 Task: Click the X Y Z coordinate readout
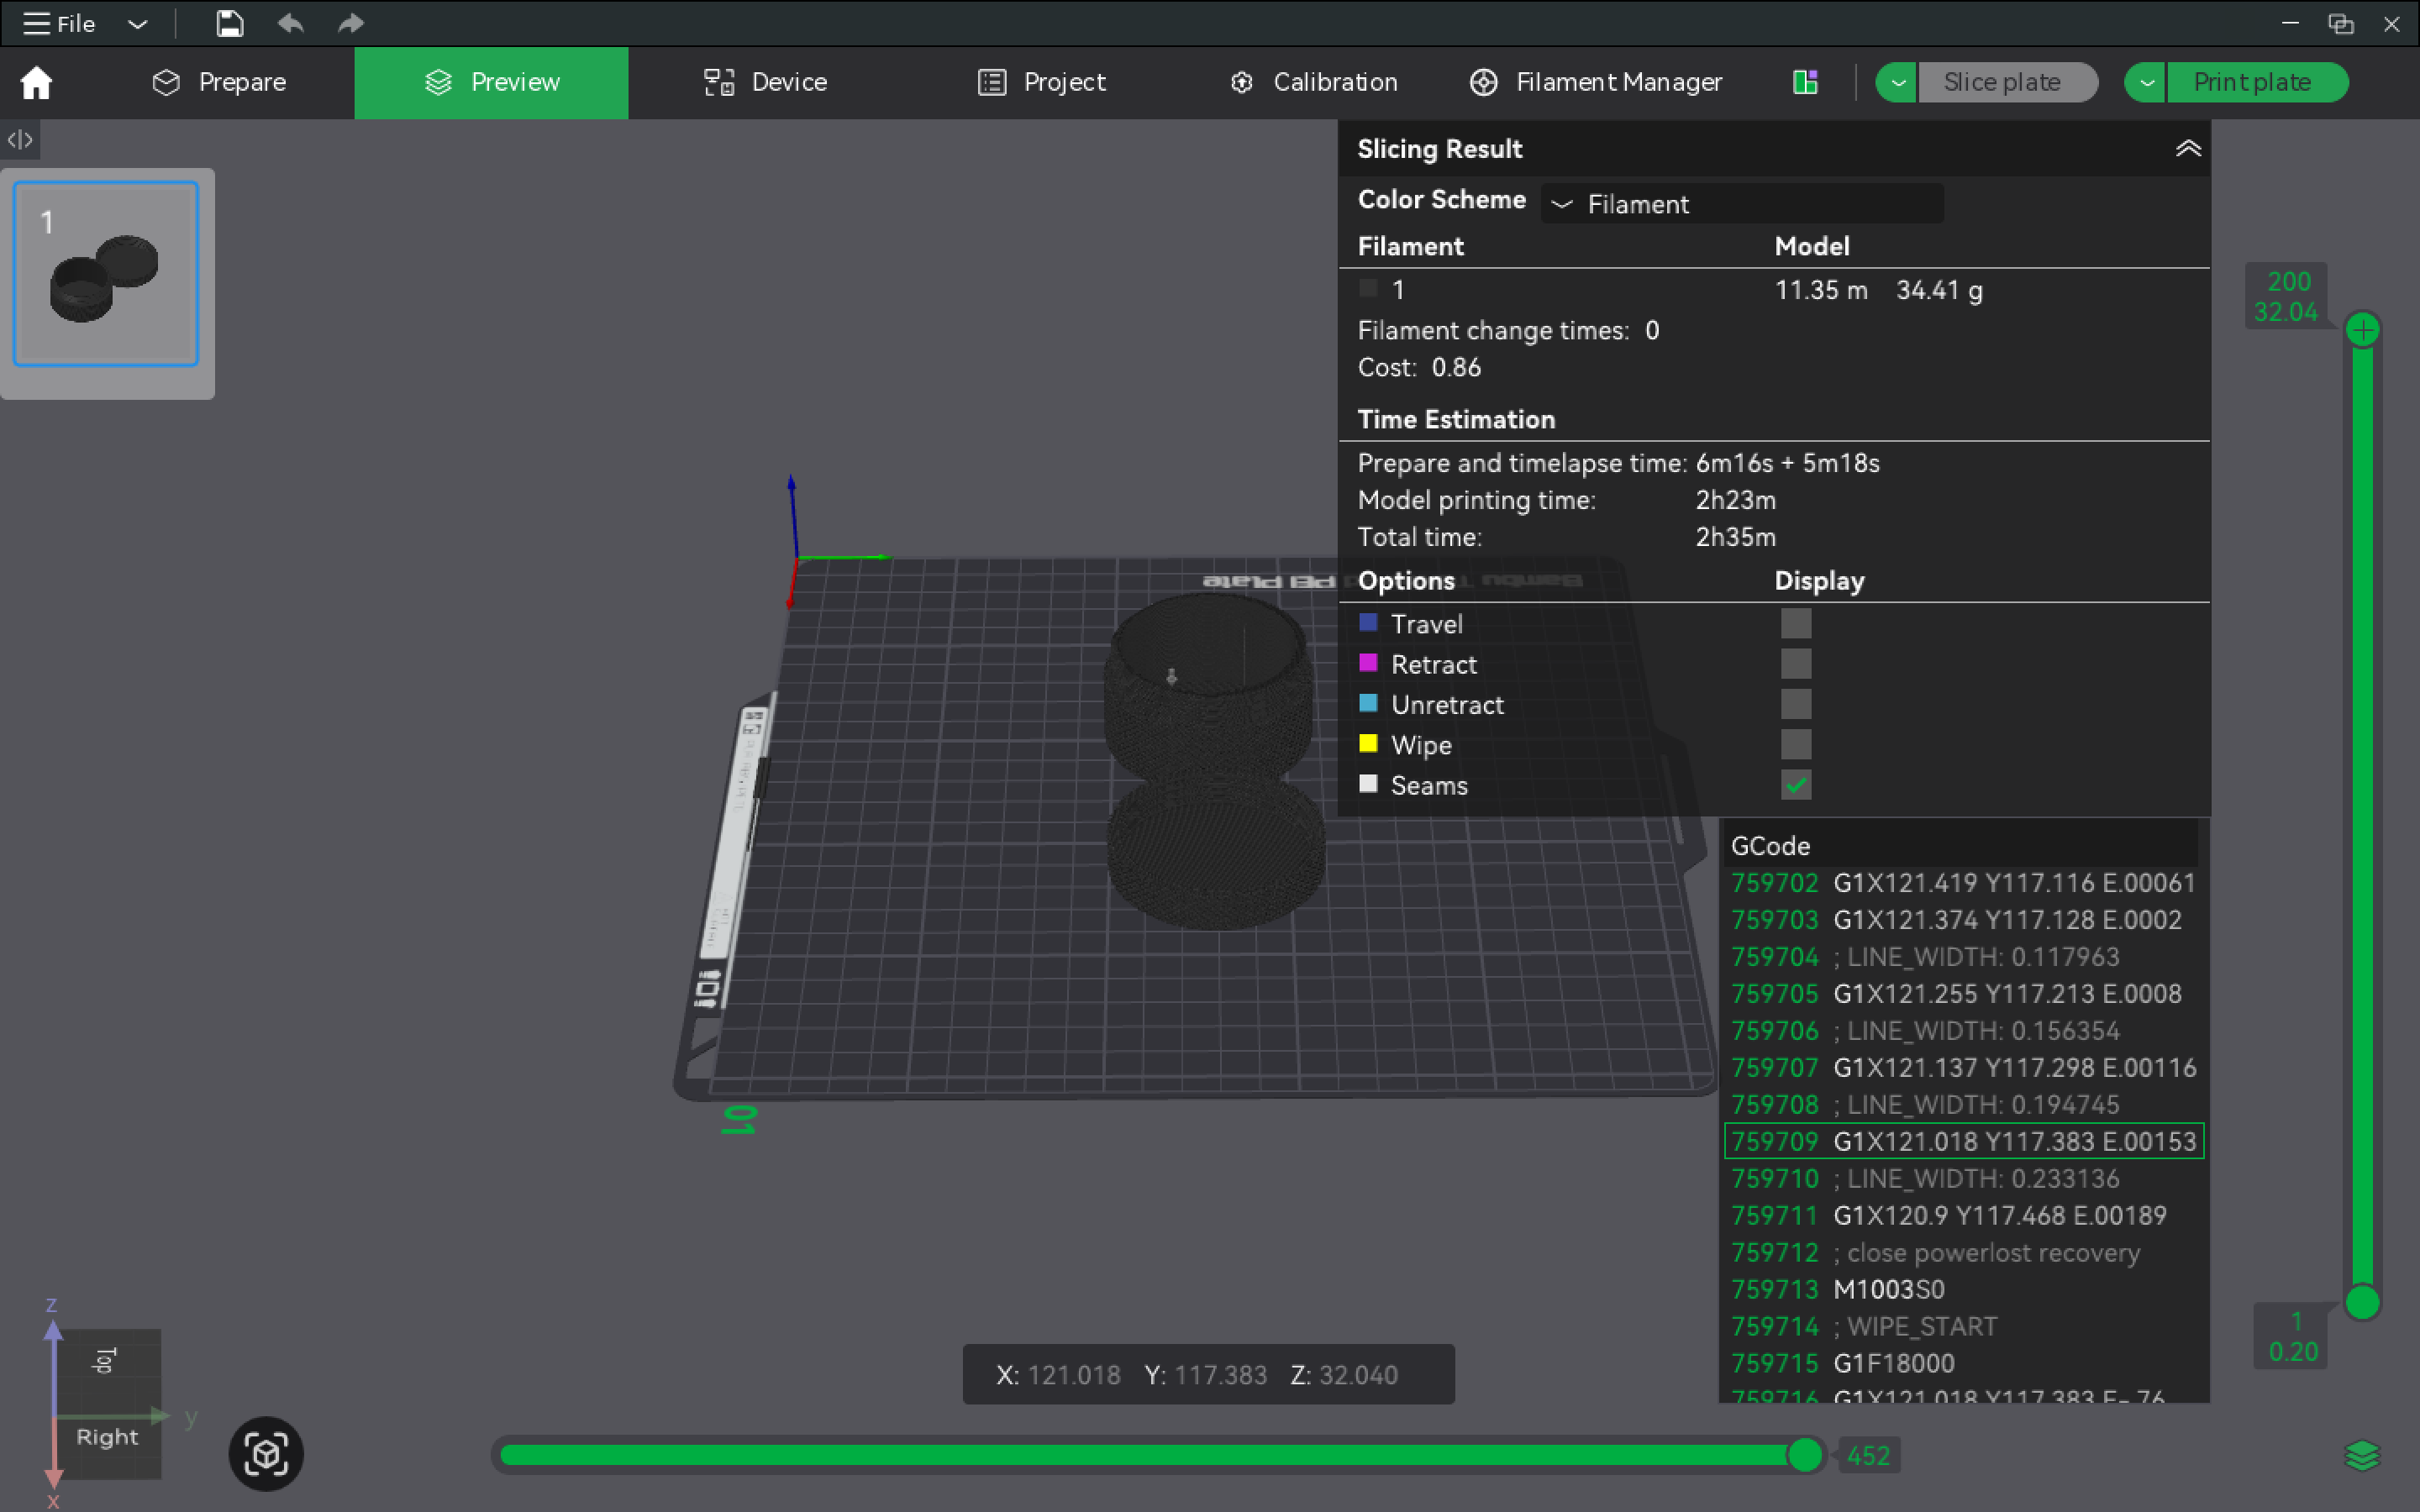click(1208, 1375)
